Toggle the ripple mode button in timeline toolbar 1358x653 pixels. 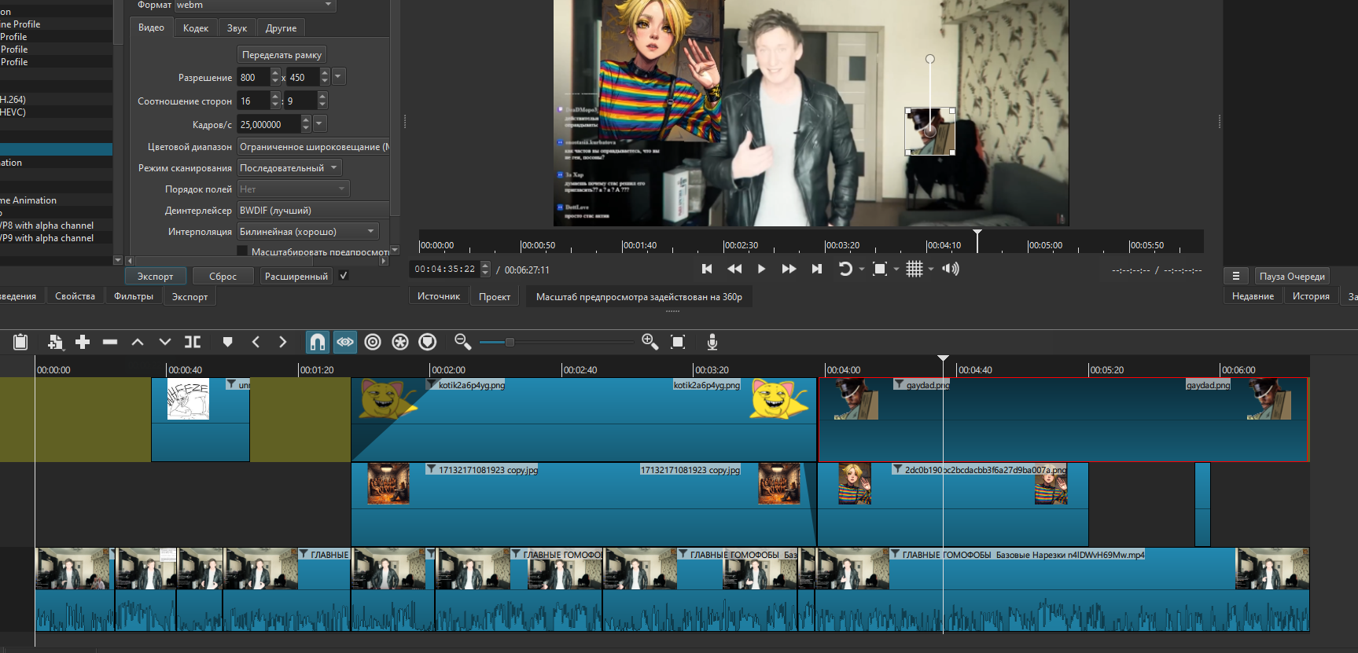click(x=373, y=342)
